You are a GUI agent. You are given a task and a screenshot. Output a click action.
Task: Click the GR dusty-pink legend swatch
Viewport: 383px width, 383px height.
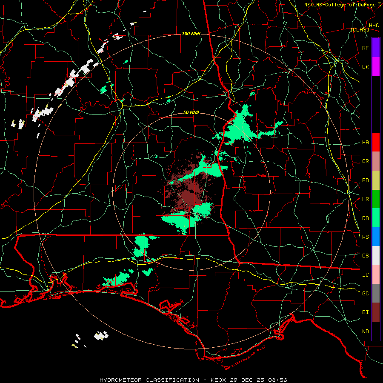[x=376, y=161]
